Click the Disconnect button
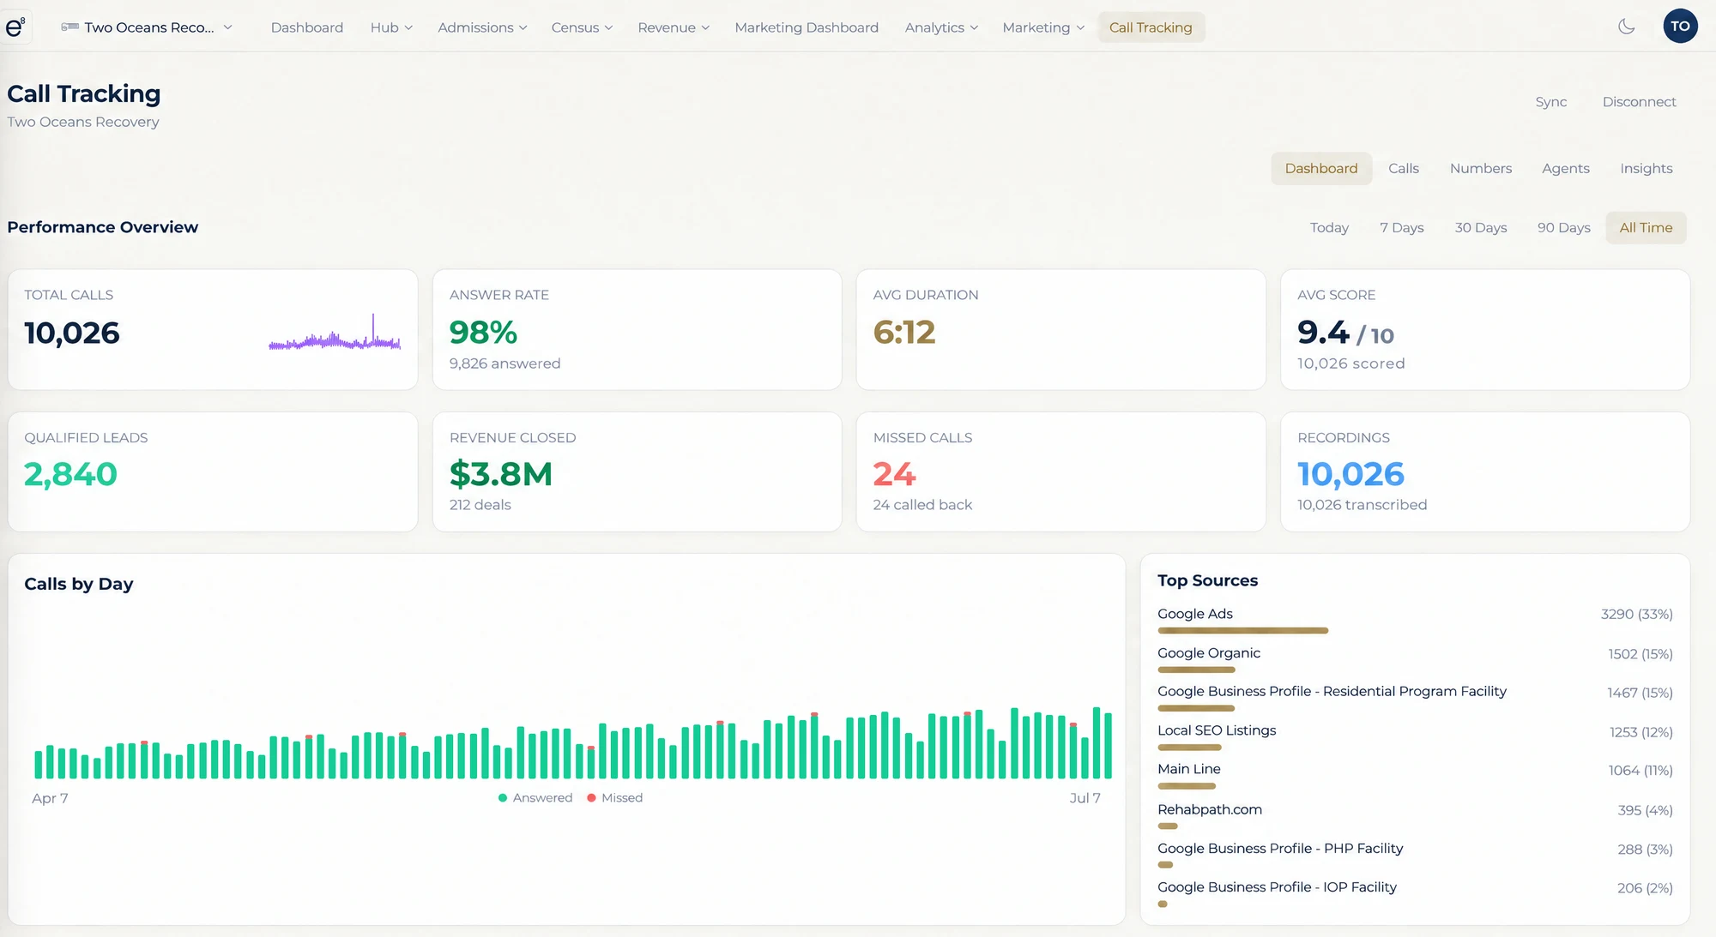Image resolution: width=1716 pixels, height=937 pixels. pos(1639,102)
